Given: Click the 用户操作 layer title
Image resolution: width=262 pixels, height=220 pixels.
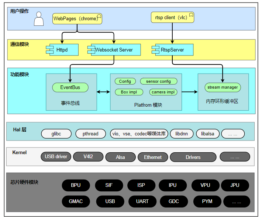Looking at the screenshot, I should pos(20,11).
